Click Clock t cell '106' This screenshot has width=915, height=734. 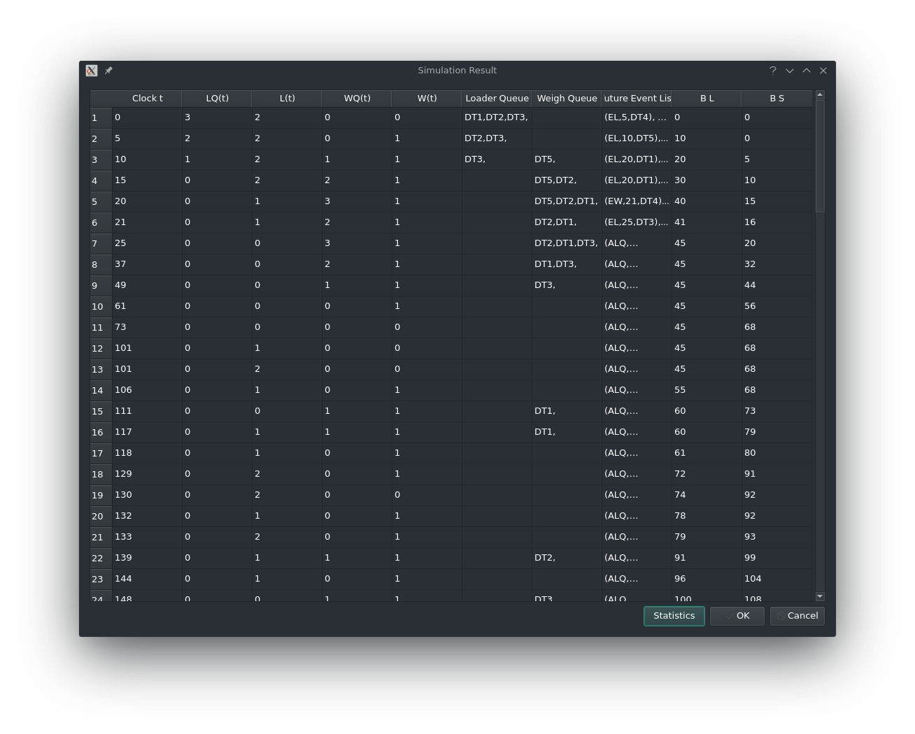pyautogui.click(x=147, y=390)
